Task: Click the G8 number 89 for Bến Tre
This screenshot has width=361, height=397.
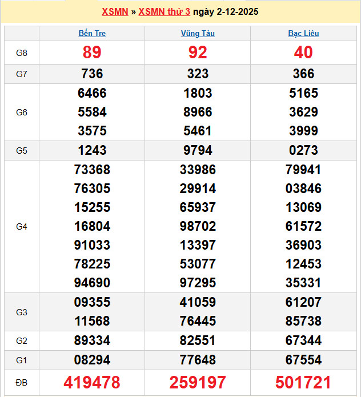Action: 92,53
